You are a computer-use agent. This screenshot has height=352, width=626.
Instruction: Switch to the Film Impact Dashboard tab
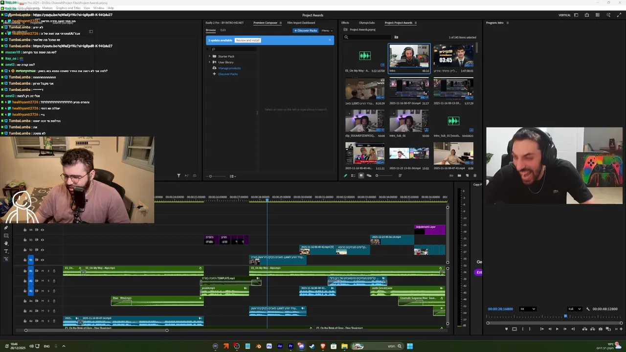point(301,22)
